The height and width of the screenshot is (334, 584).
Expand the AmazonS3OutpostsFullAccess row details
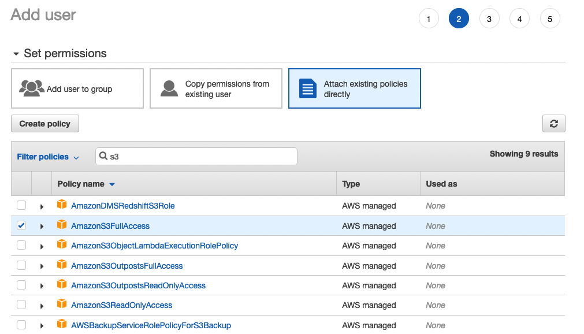click(42, 266)
